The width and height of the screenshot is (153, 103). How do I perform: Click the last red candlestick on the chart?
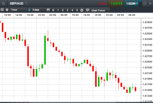[135, 89]
